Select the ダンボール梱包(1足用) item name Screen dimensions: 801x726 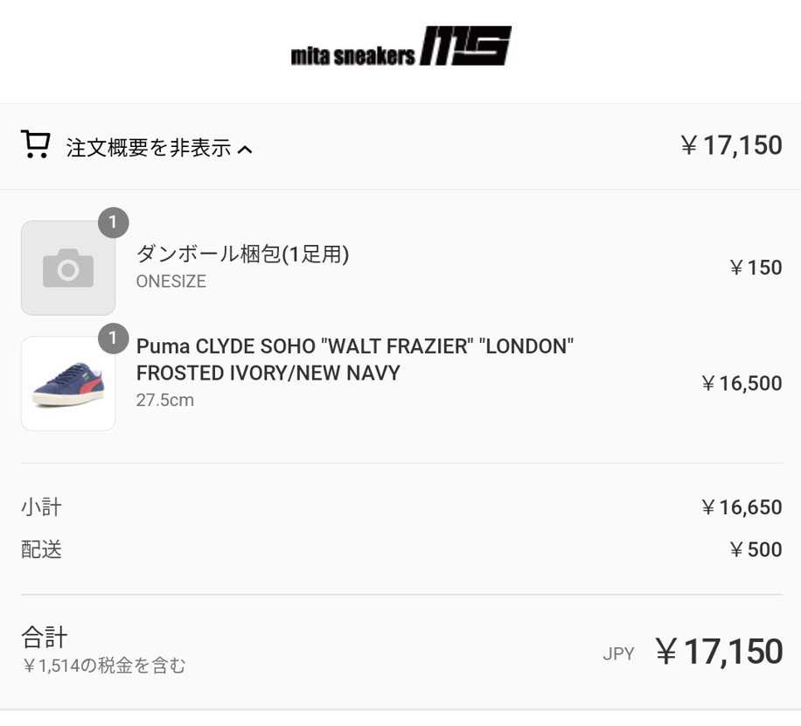(x=242, y=255)
